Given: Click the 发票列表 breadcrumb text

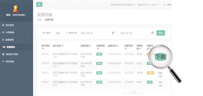Looking at the screenshot, I should coord(49,19).
